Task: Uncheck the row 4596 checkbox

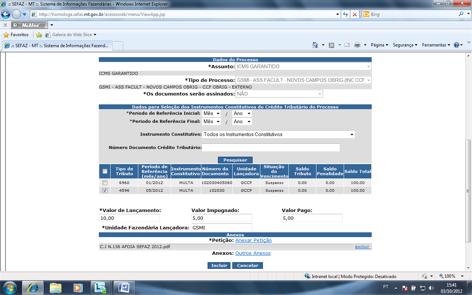Action: pyautogui.click(x=105, y=191)
